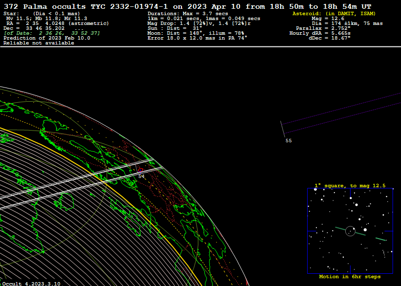Screen dimensions: 401x286
Task: Click the grey tick mark above the '55' label
Action: (x=282, y=129)
